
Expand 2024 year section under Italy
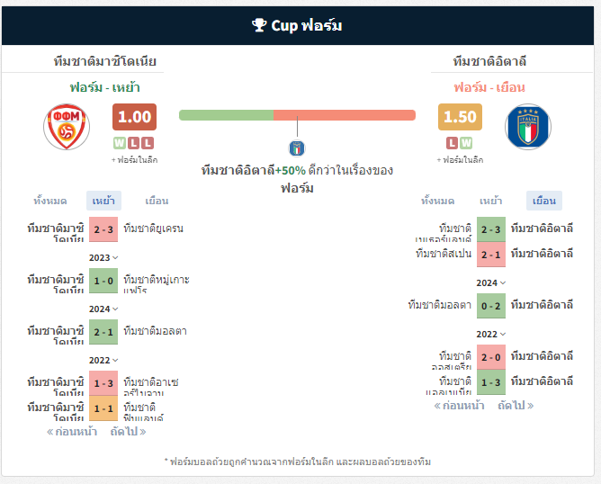[491, 282]
